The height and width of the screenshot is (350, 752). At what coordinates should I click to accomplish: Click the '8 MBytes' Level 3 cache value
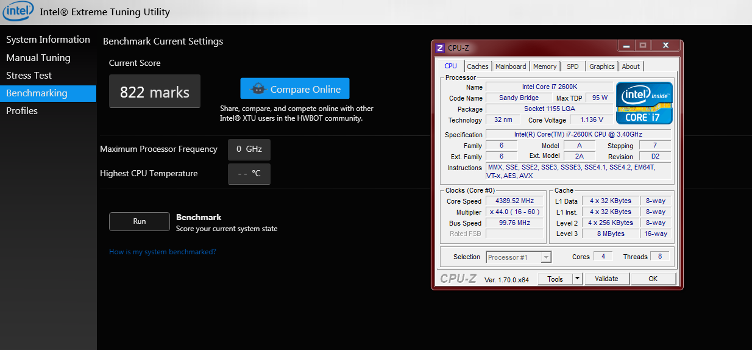click(611, 234)
